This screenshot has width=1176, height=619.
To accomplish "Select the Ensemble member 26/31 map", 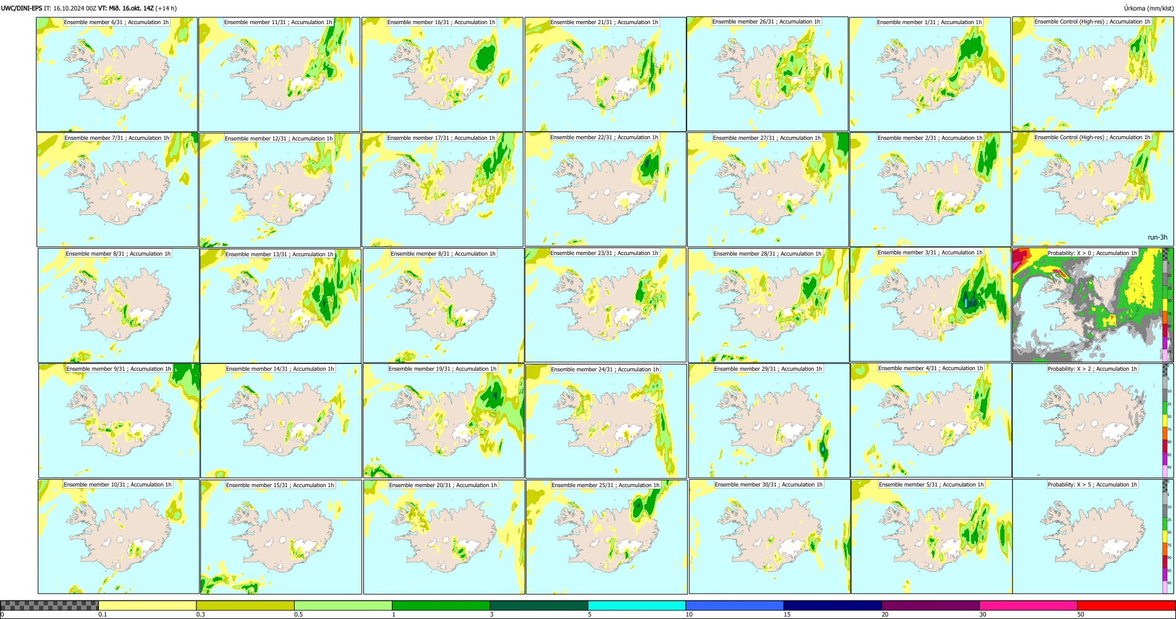I will 767,74.
